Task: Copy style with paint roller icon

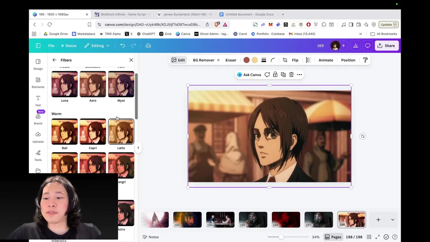Action: (x=365, y=60)
